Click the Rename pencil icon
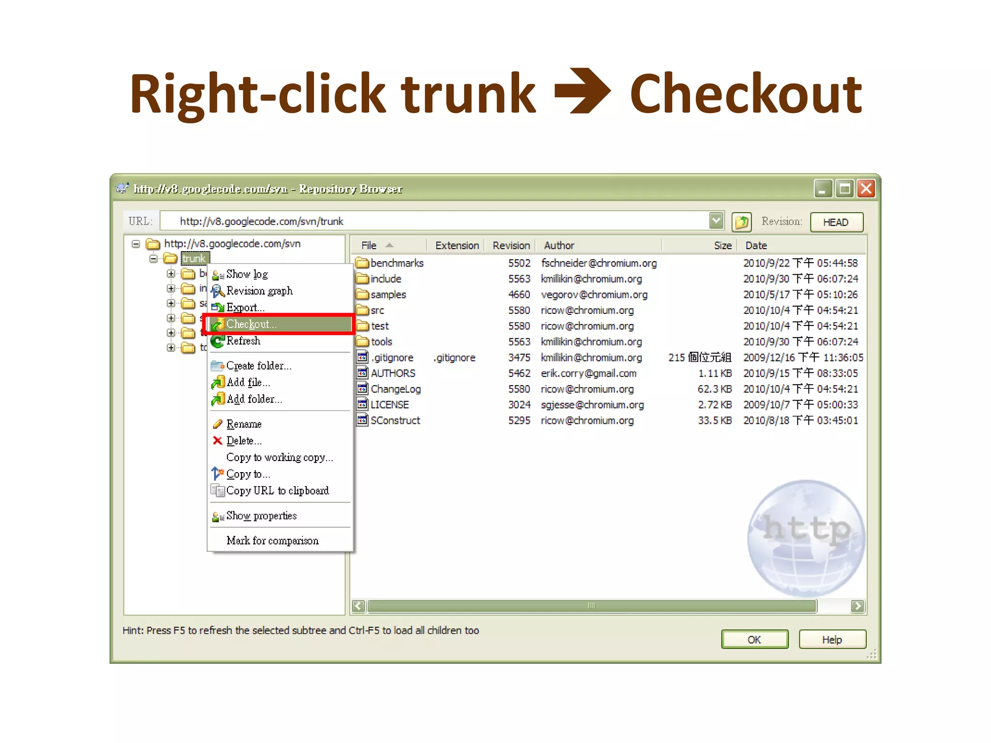This screenshot has height=743, width=991. point(218,424)
